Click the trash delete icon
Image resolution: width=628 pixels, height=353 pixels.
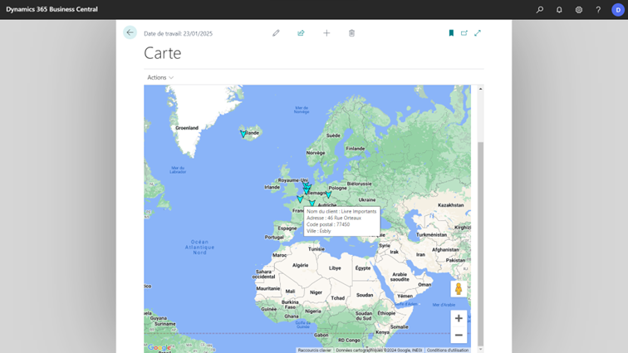pos(351,33)
